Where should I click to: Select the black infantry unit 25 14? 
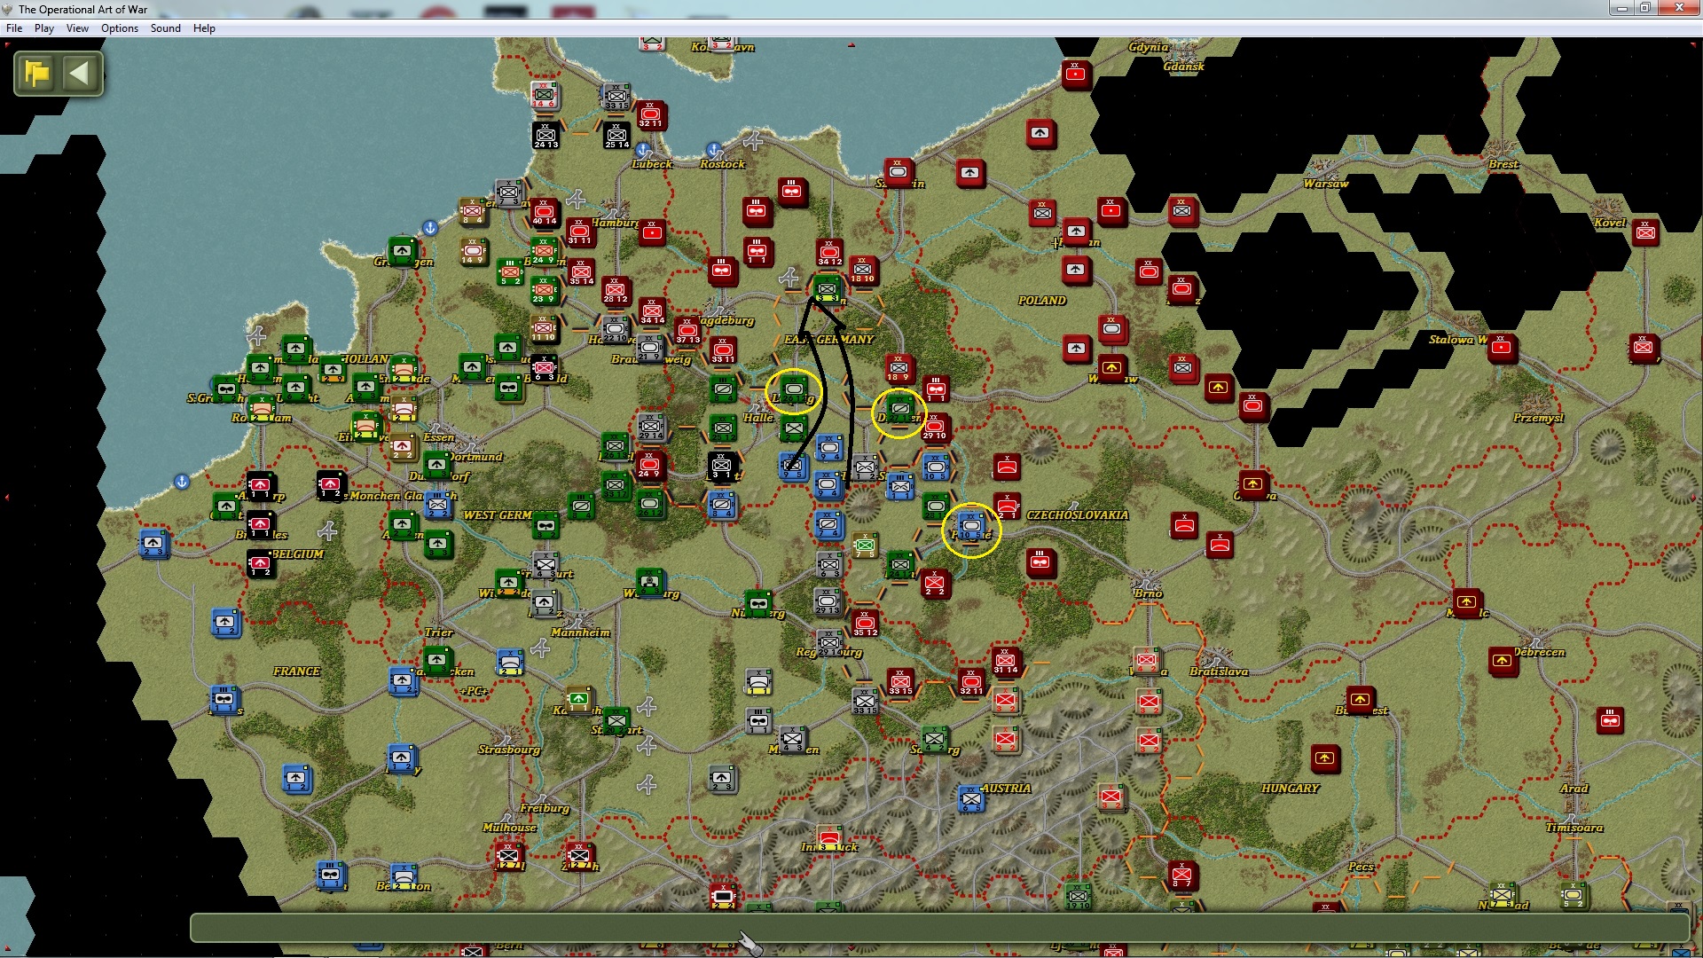click(616, 135)
